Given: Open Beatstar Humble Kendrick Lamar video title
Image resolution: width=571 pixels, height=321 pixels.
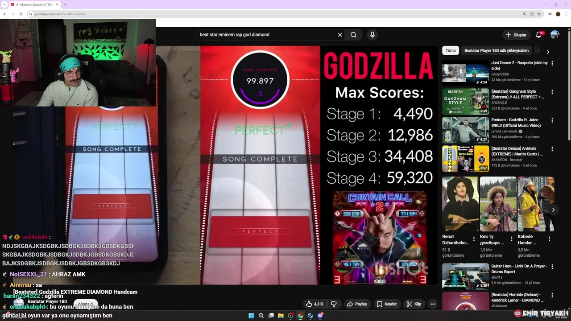Looking at the screenshot, I should pyautogui.click(x=517, y=297).
